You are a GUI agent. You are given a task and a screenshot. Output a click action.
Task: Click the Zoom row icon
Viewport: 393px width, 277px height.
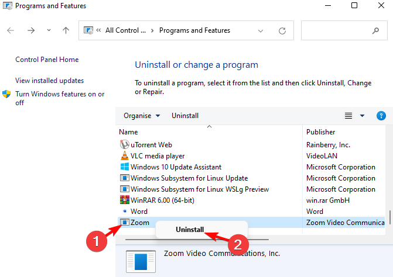click(x=125, y=222)
